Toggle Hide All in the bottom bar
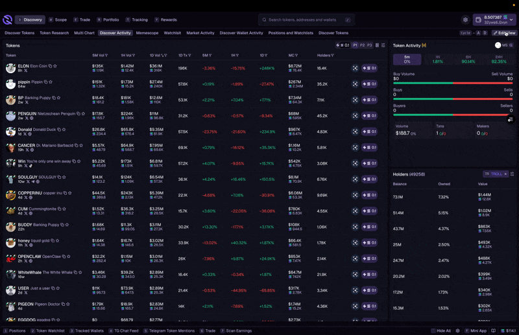Image resolution: width=519 pixels, height=335 pixels. pos(441,330)
